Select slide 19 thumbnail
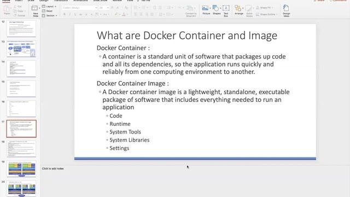350x197 pixels. 21,169
